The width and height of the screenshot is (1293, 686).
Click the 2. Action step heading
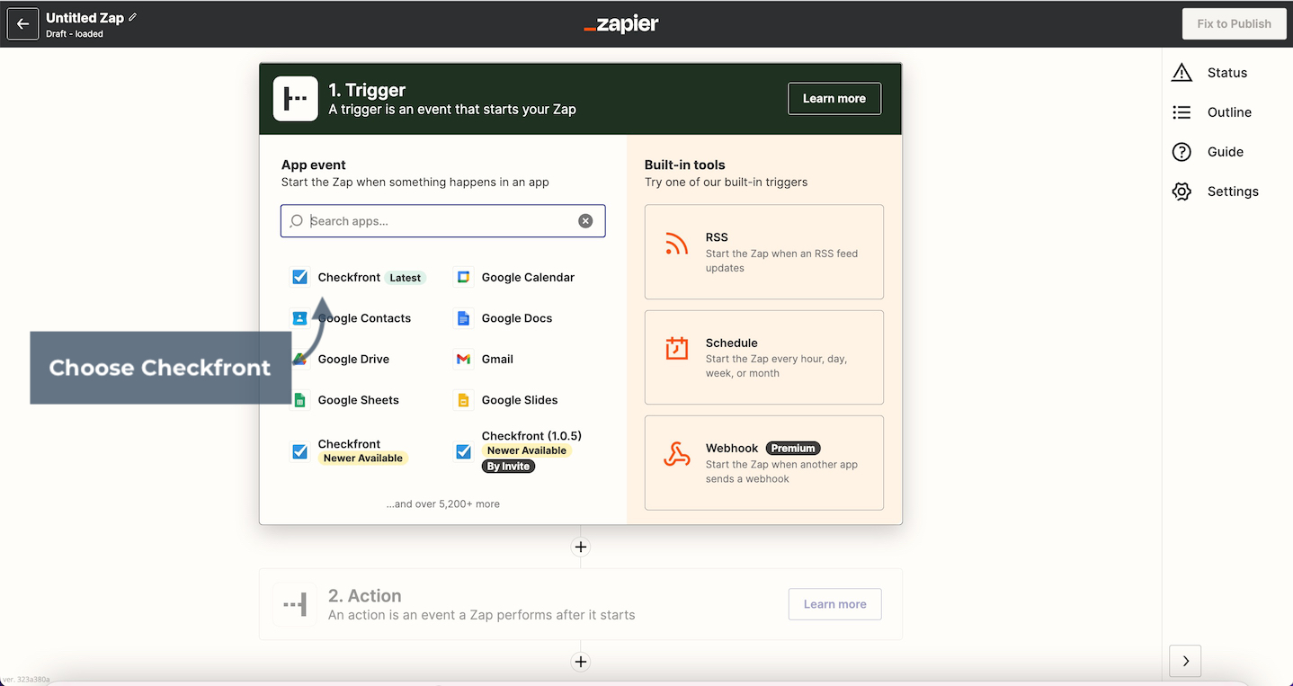[x=365, y=596]
